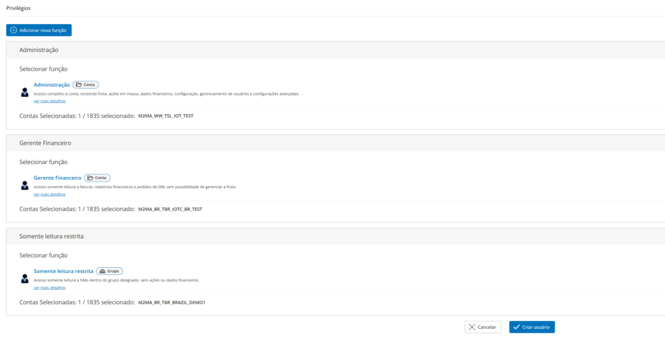This screenshot has width=665, height=347.
Task: Open the Gerente Financeiro role link
Action: pos(58,178)
